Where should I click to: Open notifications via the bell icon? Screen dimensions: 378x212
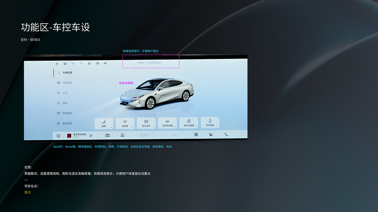(x=89, y=63)
